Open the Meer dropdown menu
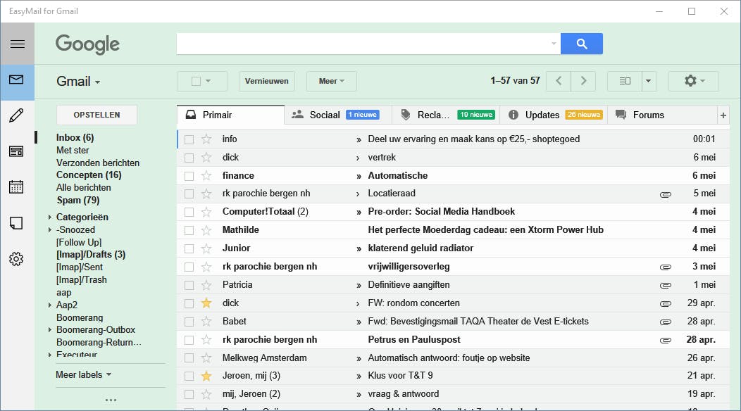741x411 pixels. (x=331, y=81)
